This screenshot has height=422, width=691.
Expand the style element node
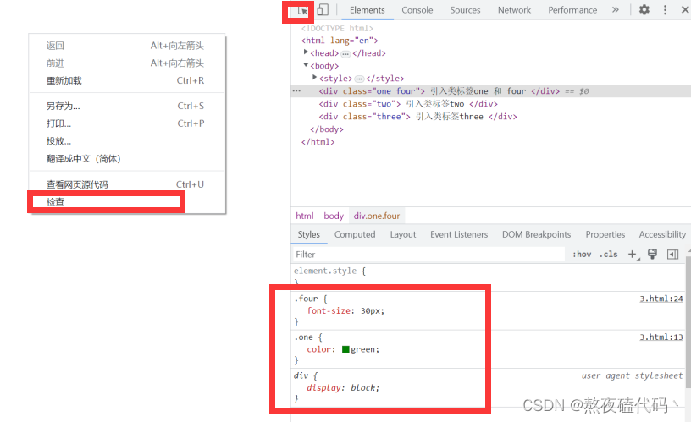[314, 78]
